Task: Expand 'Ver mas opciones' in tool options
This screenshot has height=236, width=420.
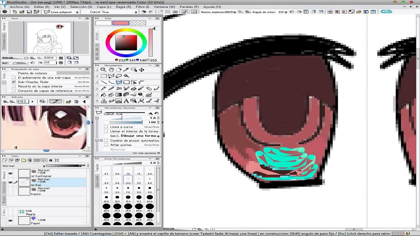Action: (146, 153)
